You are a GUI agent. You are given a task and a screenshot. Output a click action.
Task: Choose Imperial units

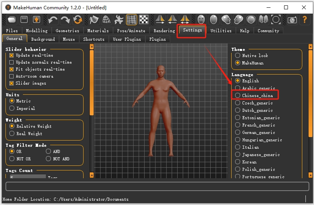12,108
